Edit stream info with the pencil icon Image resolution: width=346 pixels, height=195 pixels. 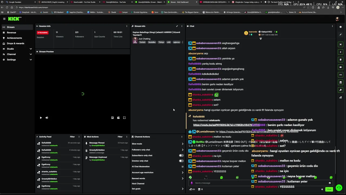[x=177, y=26]
